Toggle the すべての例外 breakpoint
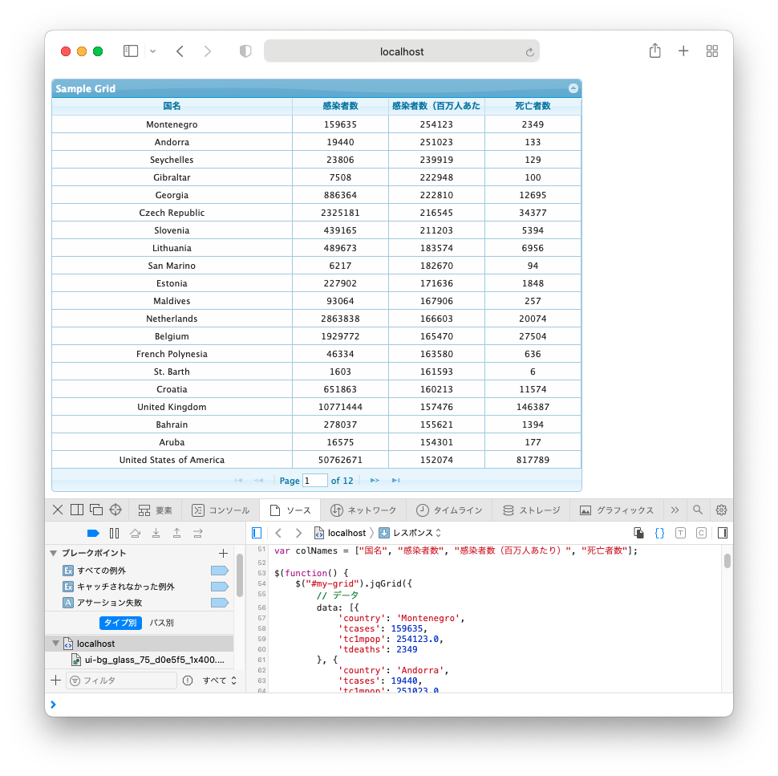778x776 pixels. pyautogui.click(x=219, y=571)
